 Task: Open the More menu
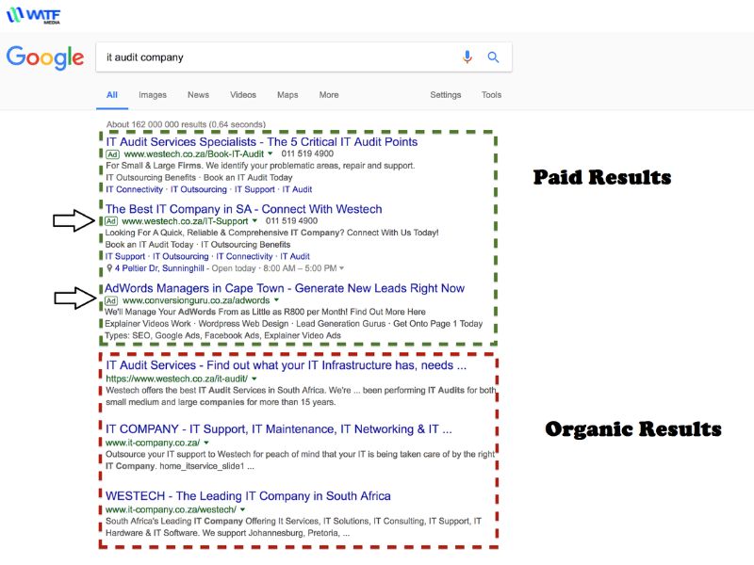pos(329,95)
